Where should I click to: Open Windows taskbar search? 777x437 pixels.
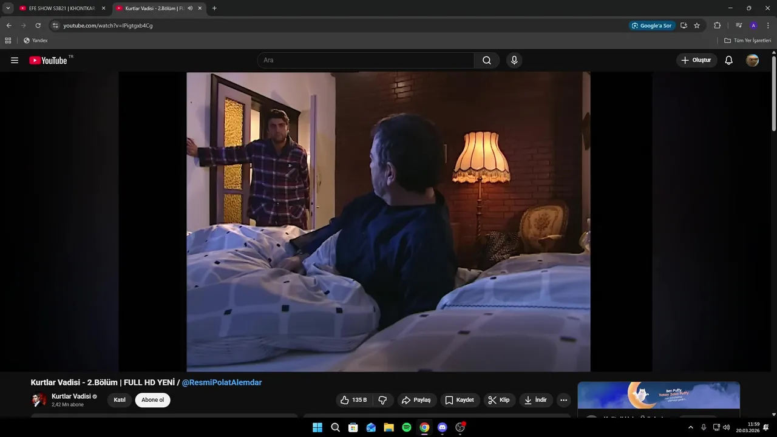pyautogui.click(x=335, y=427)
